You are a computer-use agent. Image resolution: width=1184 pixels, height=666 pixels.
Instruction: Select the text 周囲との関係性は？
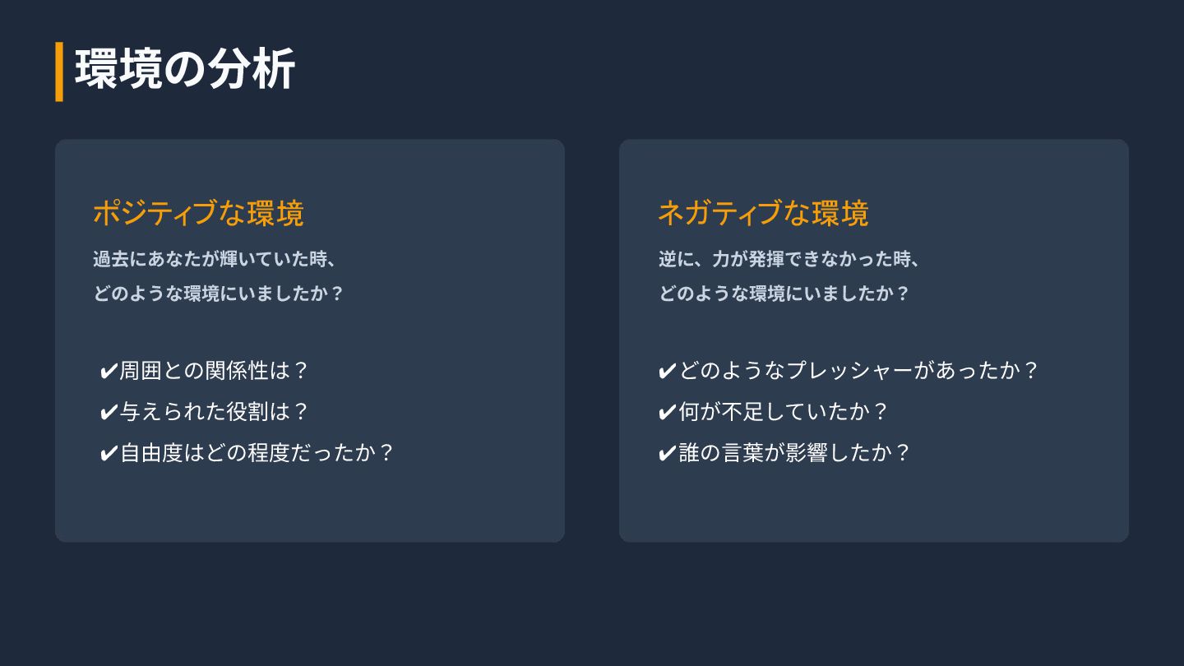tap(214, 371)
